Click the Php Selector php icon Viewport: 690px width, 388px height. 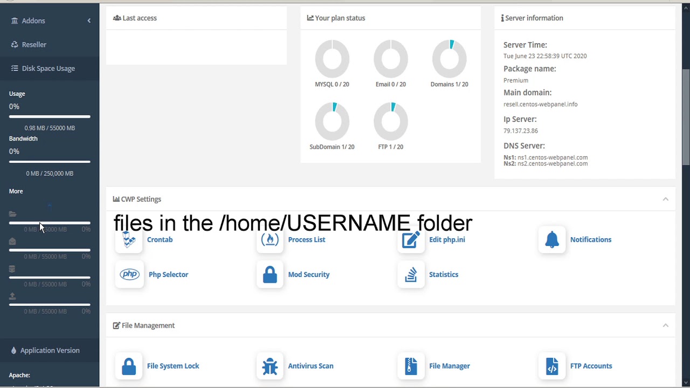coord(130,274)
